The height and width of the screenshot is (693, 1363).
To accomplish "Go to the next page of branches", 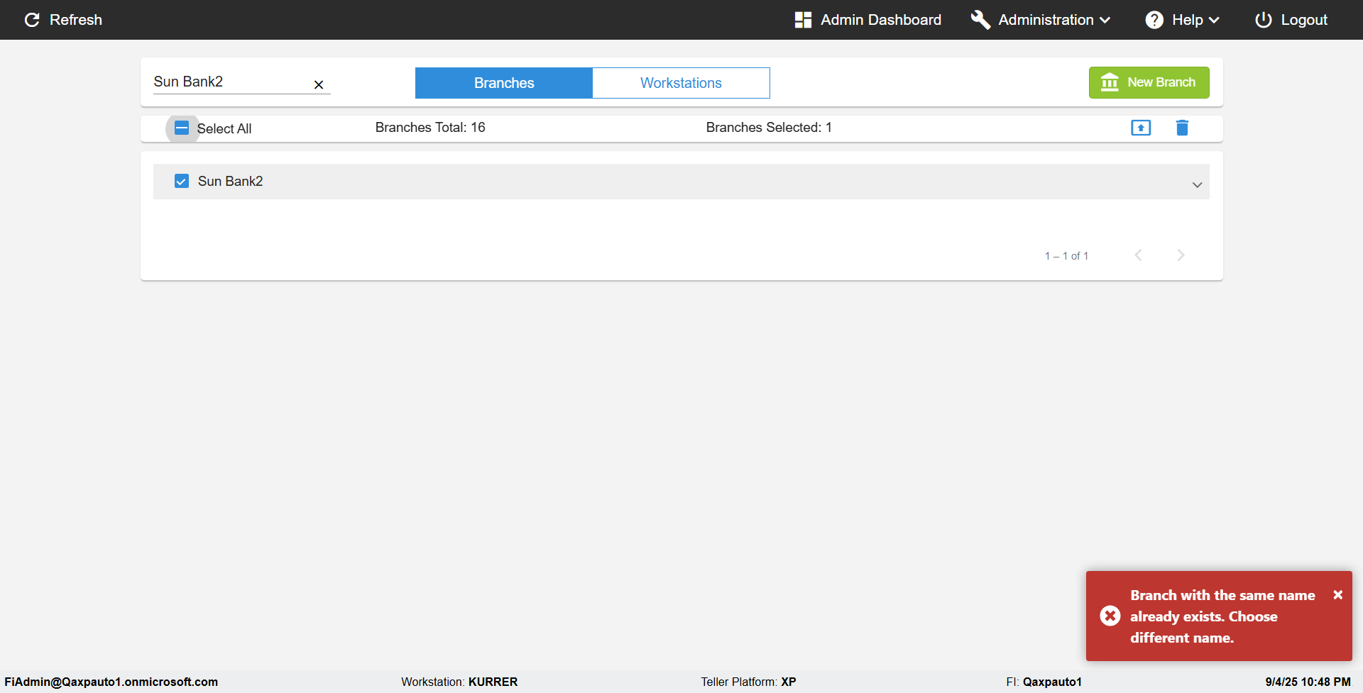I will [1181, 255].
